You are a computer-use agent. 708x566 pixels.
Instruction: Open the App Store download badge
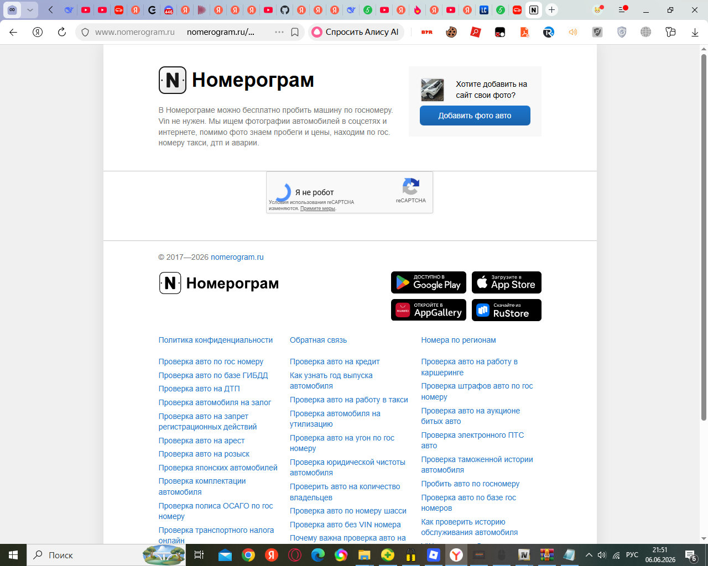coord(507,282)
